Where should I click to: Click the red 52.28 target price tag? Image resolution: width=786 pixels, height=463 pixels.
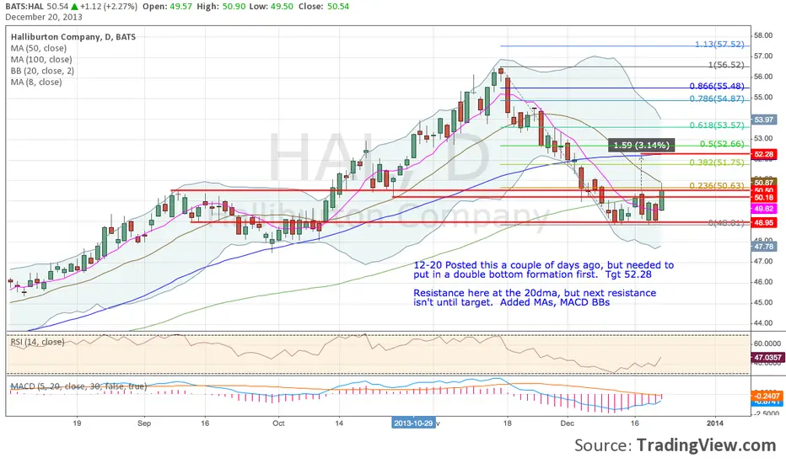click(x=763, y=154)
